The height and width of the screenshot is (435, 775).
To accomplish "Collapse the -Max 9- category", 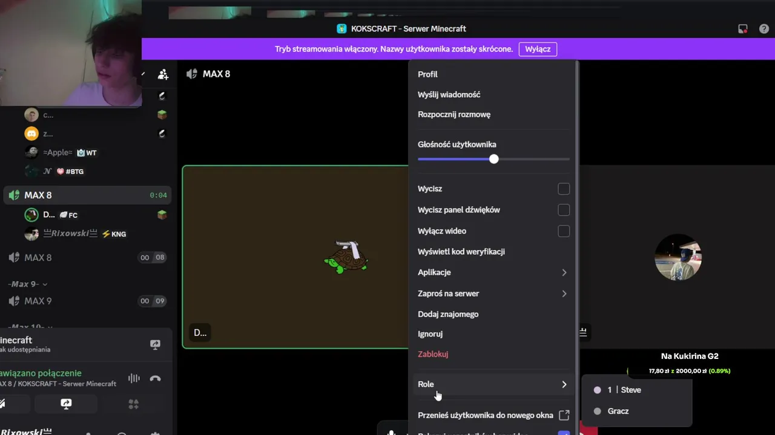I will click(28, 284).
